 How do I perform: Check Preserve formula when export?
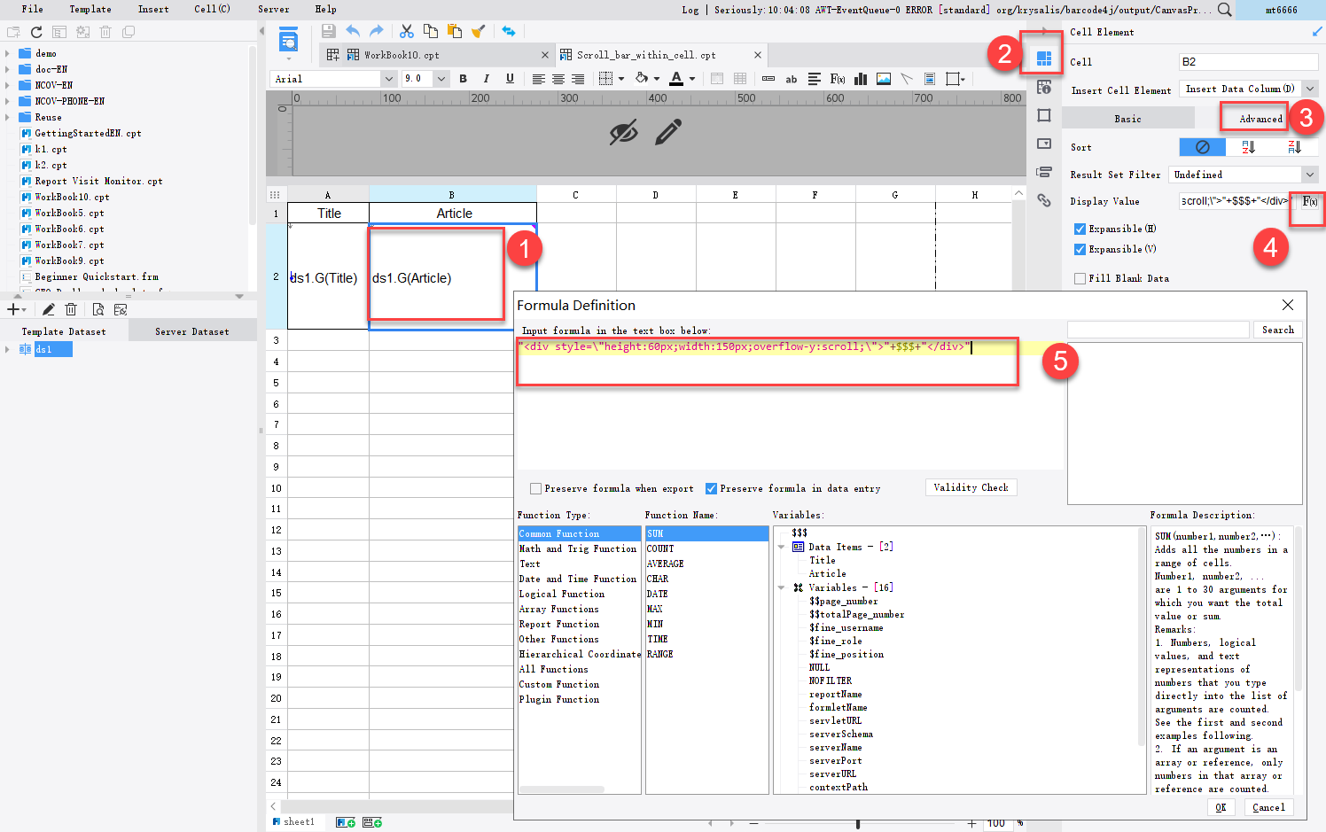tap(535, 488)
